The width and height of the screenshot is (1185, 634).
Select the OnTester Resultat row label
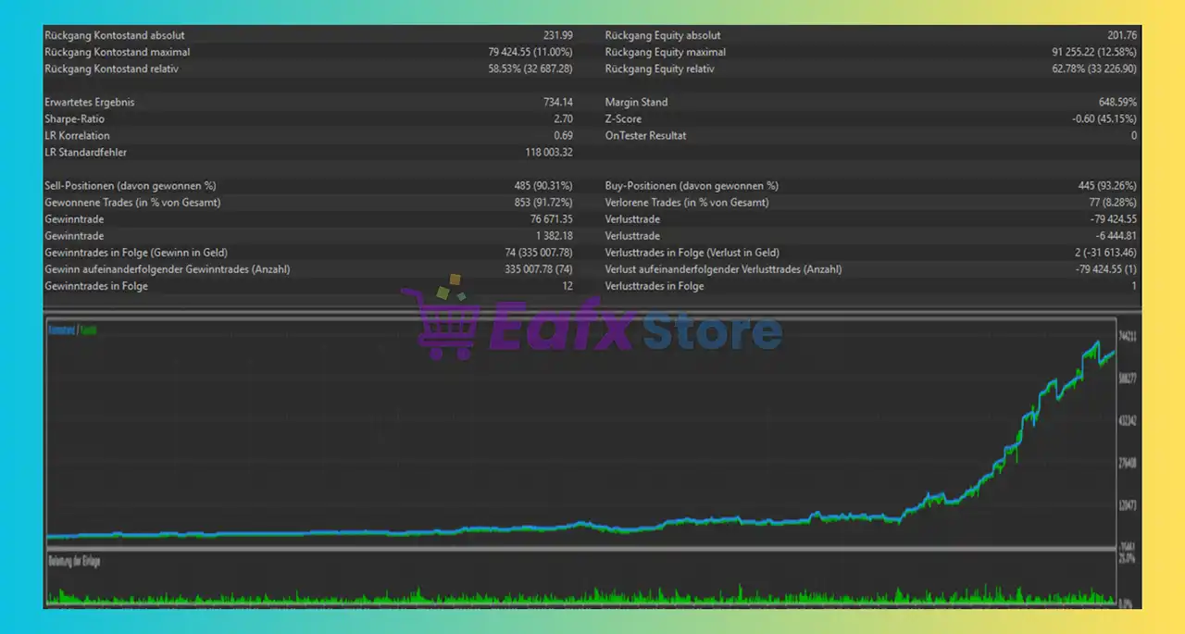coord(645,136)
